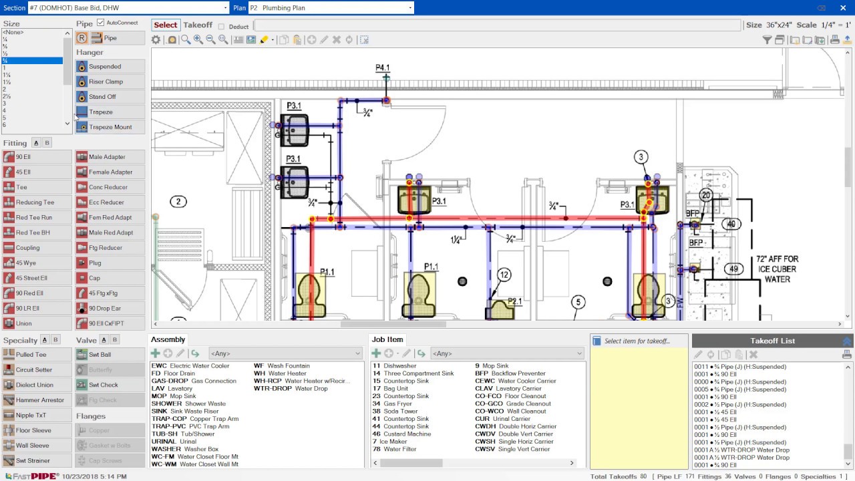855x481 pixels.
Task: Collapse the Takeoff List panel arrows
Action: pyautogui.click(x=847, y=341)
